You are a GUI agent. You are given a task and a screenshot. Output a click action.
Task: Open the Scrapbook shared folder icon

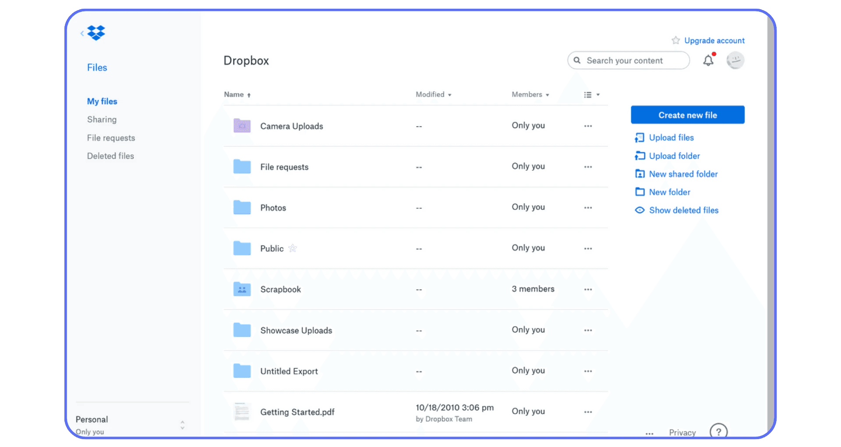(x=242, y=289)
